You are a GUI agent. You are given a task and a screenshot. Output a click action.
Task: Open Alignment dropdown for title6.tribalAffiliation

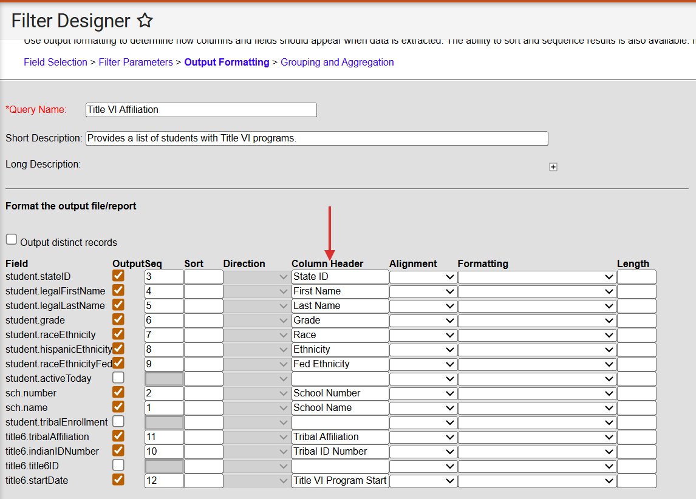tap(423, 437)
